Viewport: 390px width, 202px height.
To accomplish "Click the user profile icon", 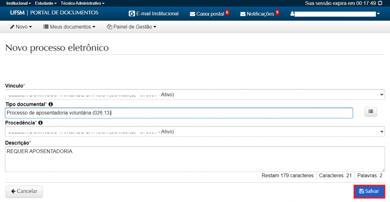I will pos(292,14).
